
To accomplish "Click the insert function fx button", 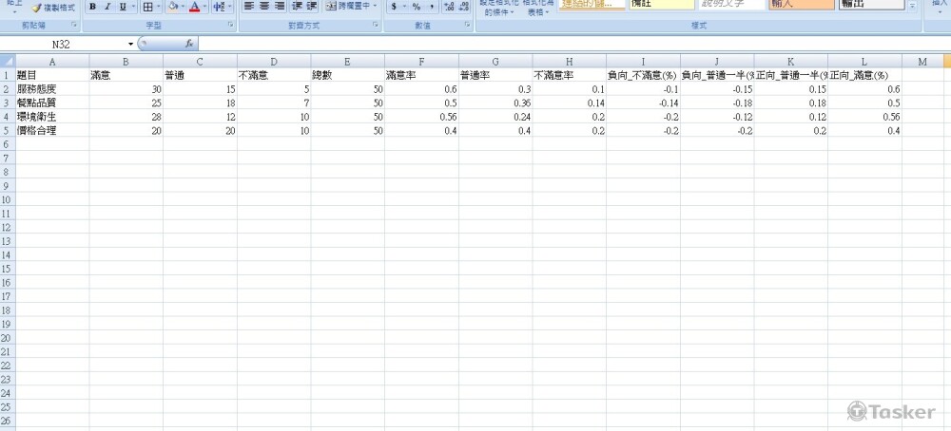I will point(189,44).
